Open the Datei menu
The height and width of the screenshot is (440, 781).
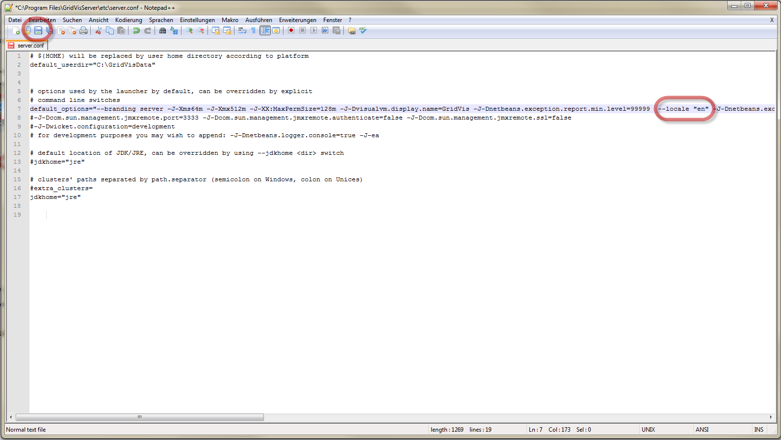(15, 20)
